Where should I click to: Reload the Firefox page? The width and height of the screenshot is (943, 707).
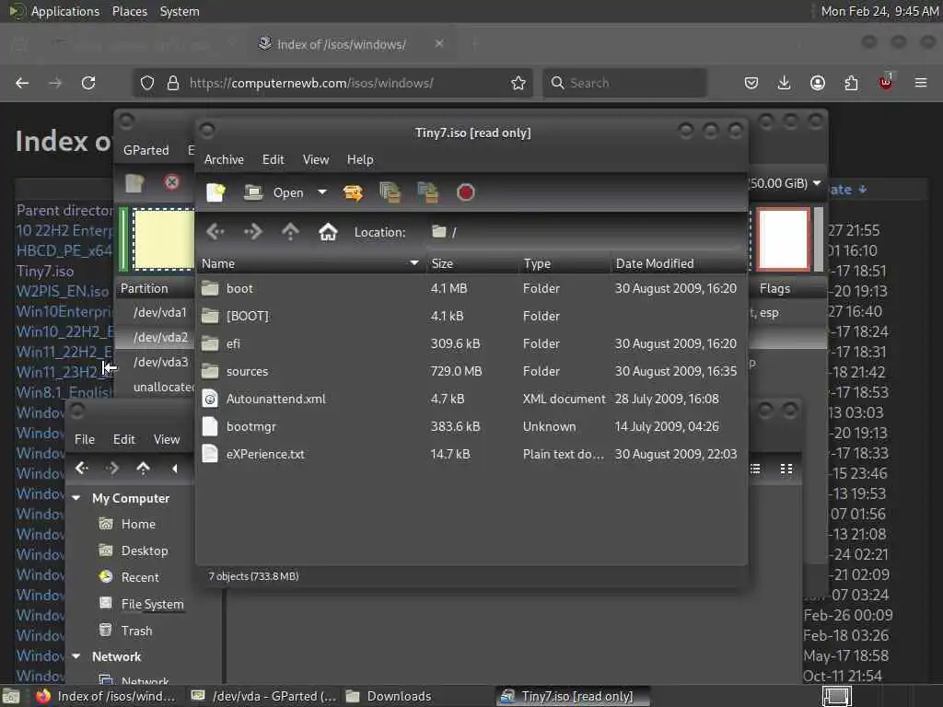coord(88,83)
